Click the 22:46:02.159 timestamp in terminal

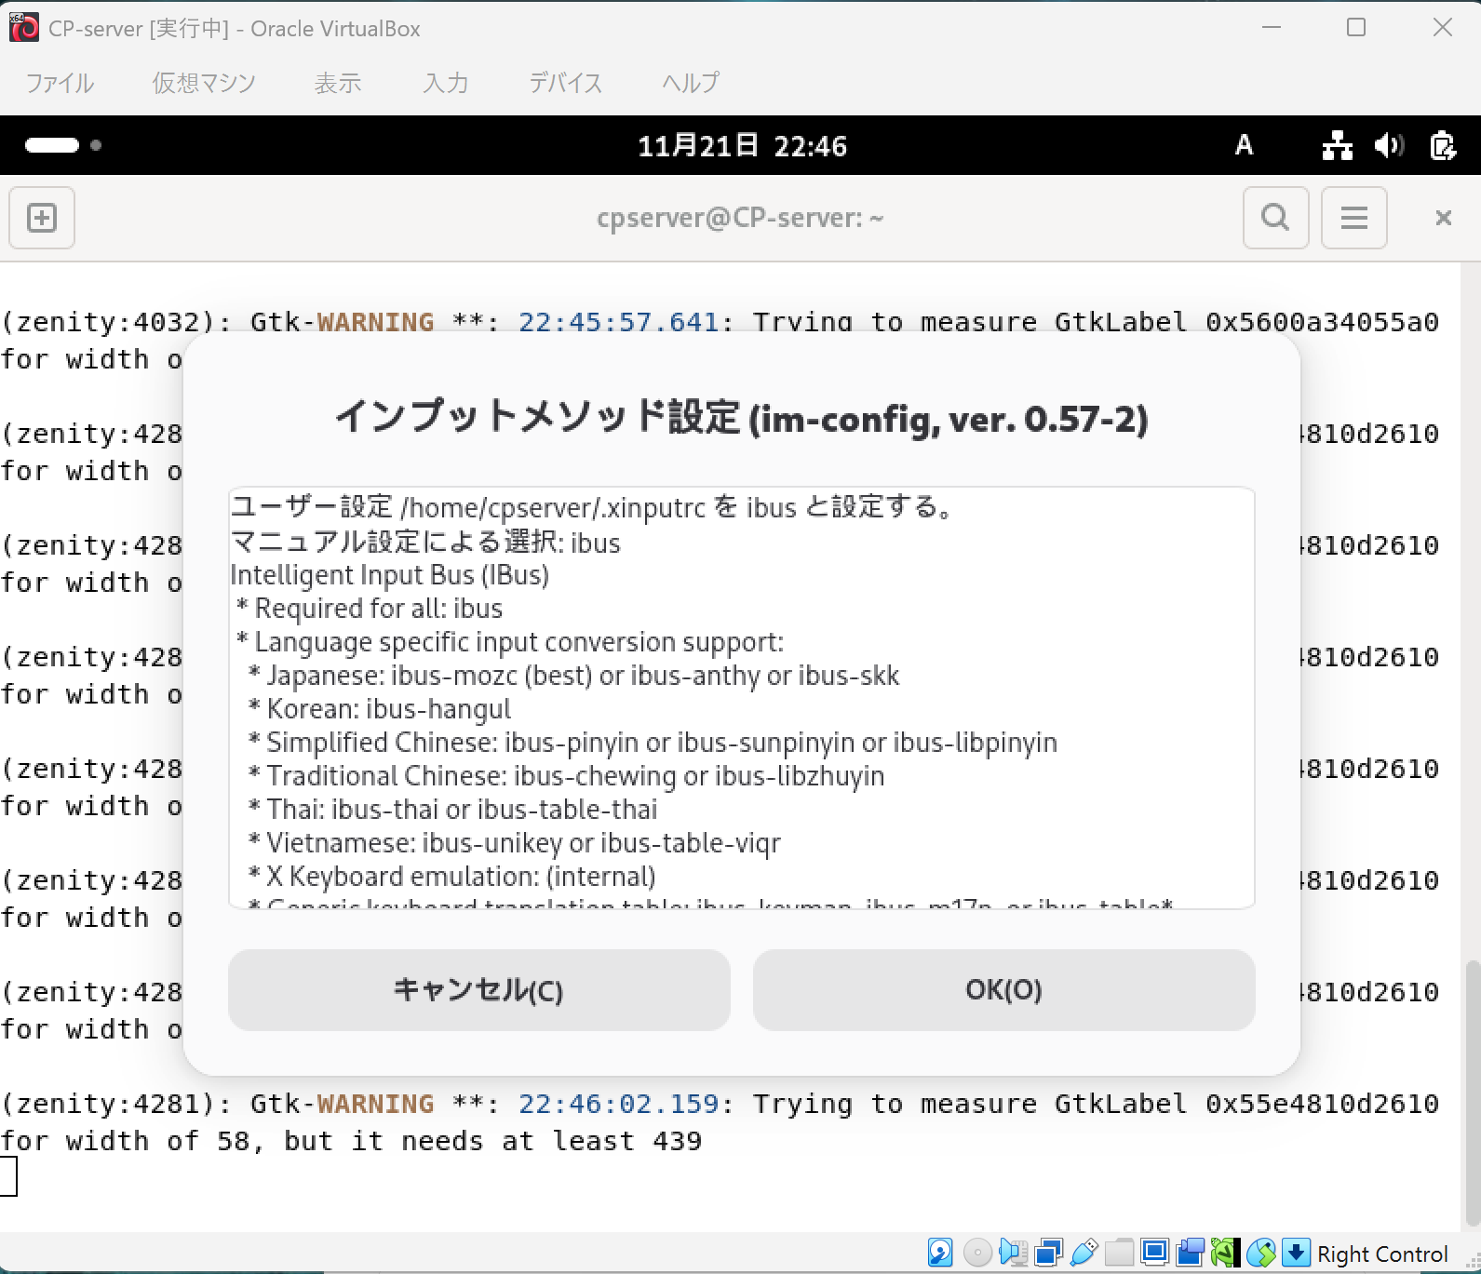pyautogui.click(x=618, y=1104)
